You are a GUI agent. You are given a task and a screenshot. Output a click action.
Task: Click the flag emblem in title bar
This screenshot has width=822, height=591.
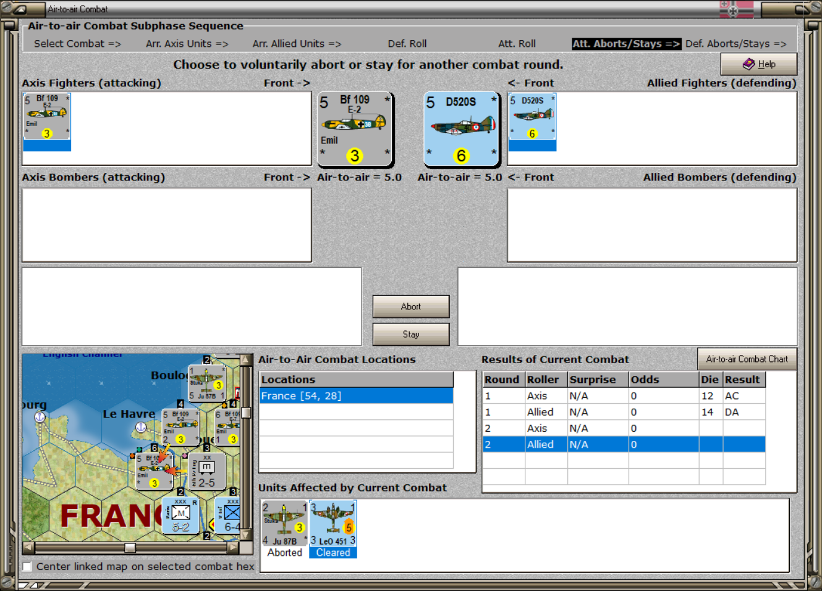737,9
